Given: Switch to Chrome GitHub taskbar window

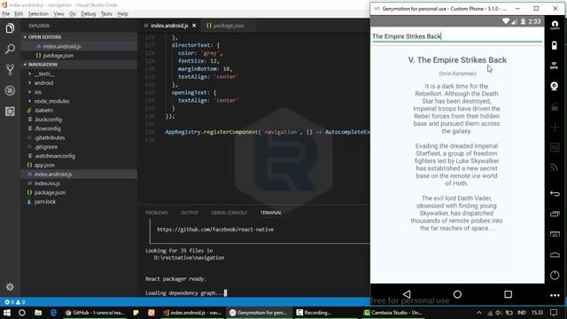Looking at the screenshot, I should click(95, 313).
